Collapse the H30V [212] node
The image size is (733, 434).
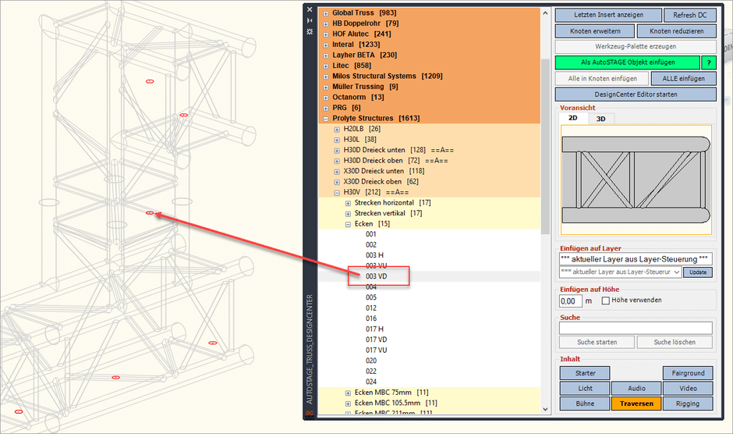tap(337, 193)
